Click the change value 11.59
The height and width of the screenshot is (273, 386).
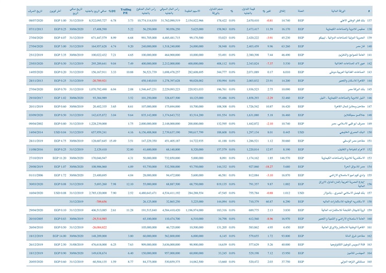click(269, 29)
